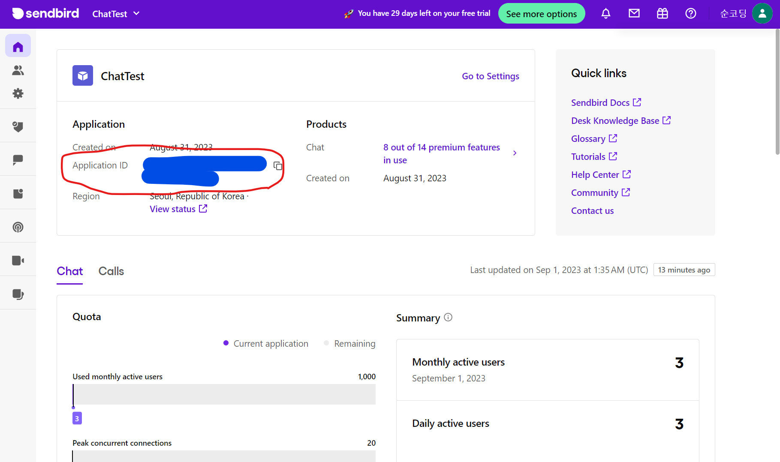
Task: Open Sendbird Docs quick link
Action: [x=606, y=103]
